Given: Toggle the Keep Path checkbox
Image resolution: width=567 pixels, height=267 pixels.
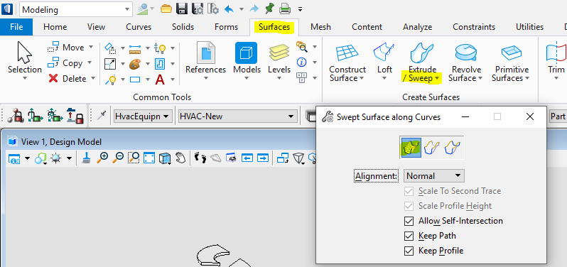Looking at the screenshot, I should [409, 236].
